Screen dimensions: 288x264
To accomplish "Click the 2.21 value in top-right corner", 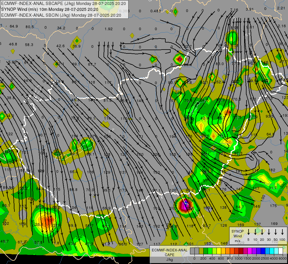I will tap(281, 8).
